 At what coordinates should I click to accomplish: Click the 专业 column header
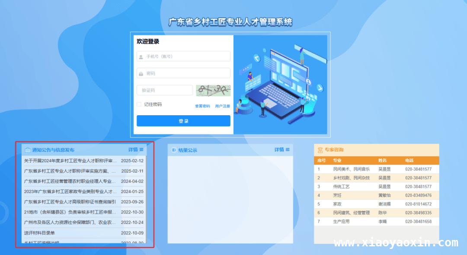click(x=337, y=161)
